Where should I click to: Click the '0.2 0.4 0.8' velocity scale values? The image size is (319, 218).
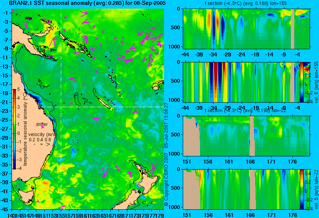tap(40, 140)
